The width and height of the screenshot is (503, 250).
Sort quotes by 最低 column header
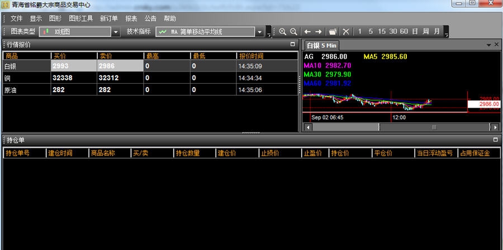213,56
